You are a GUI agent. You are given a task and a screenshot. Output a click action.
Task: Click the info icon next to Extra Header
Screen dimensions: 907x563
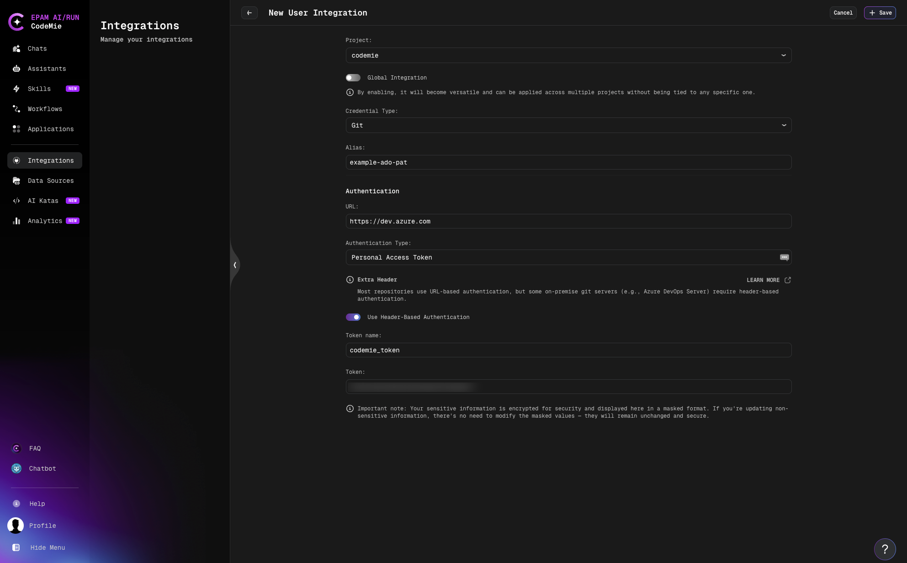(x=350, y=280)
